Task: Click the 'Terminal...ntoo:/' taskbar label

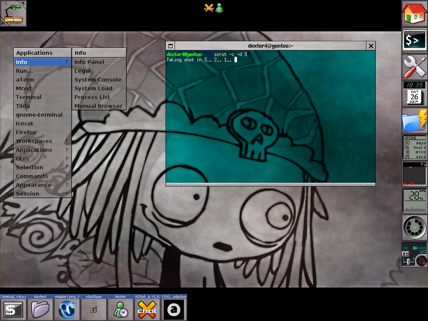Action: 13,296
